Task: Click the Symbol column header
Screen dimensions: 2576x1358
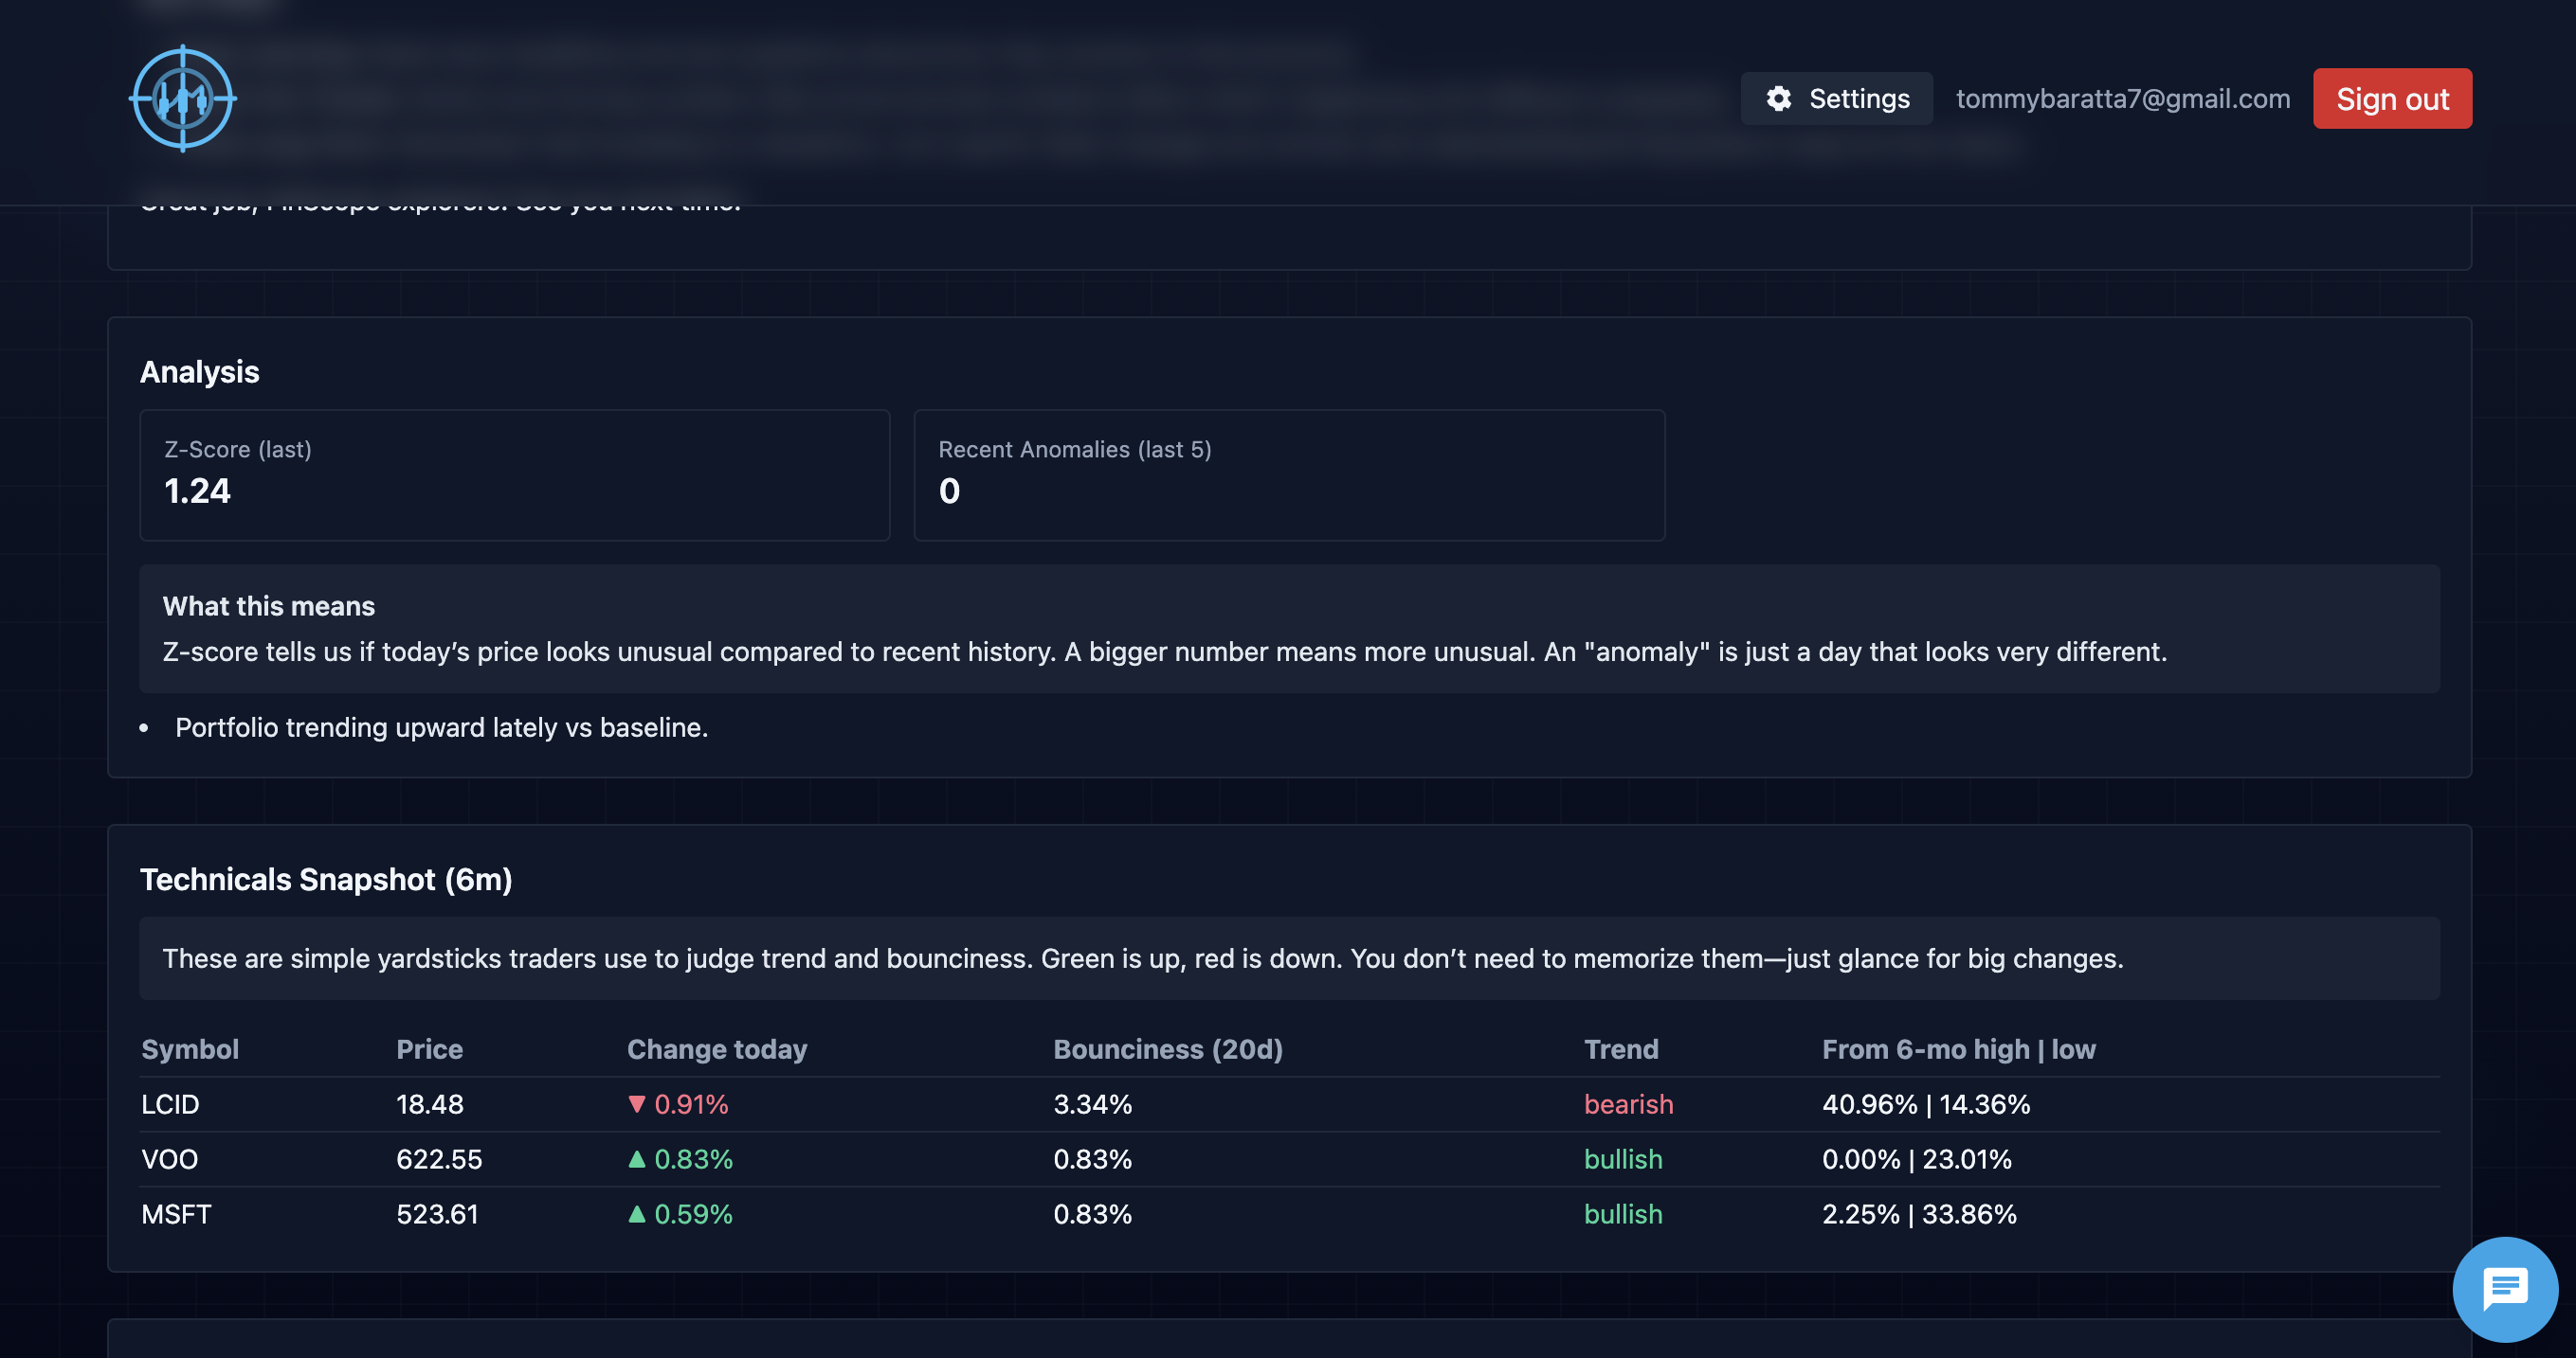Action: tap(190, 1049)
